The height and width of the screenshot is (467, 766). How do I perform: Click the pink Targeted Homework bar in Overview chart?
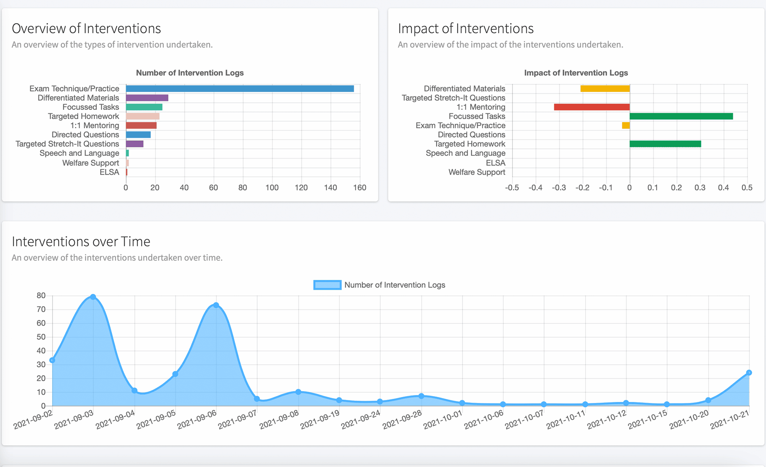tap(142, 116)
